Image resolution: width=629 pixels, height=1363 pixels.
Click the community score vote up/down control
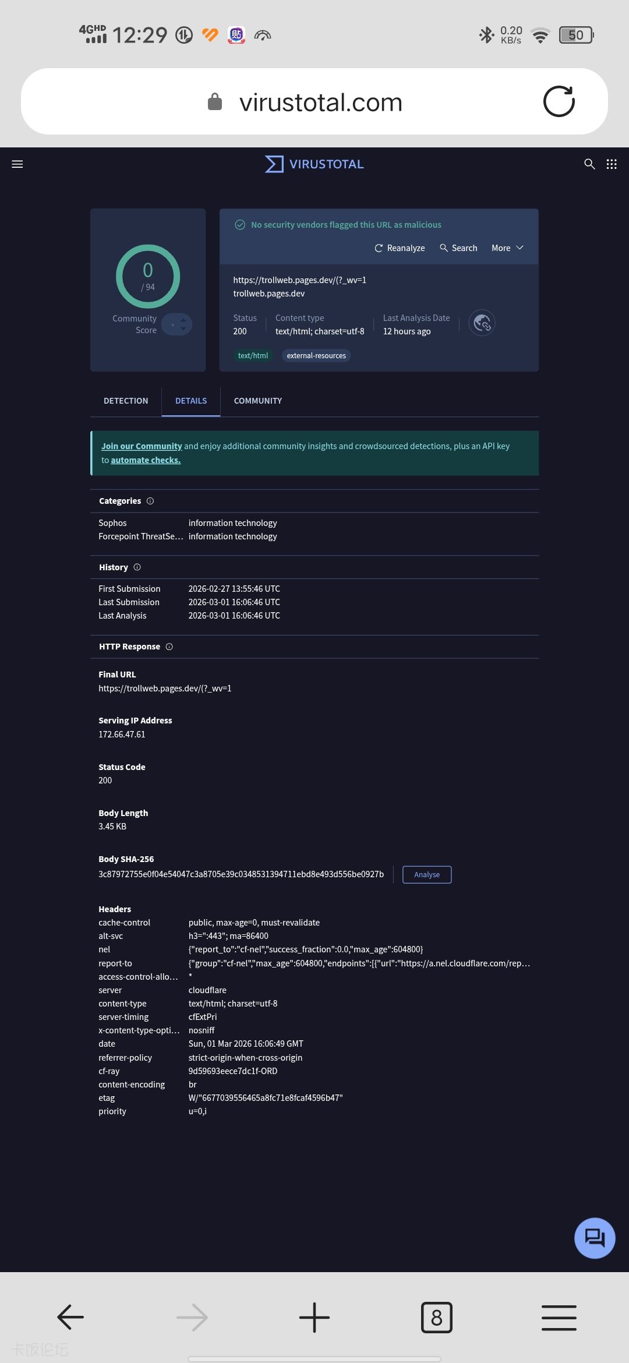click(178, 324)
